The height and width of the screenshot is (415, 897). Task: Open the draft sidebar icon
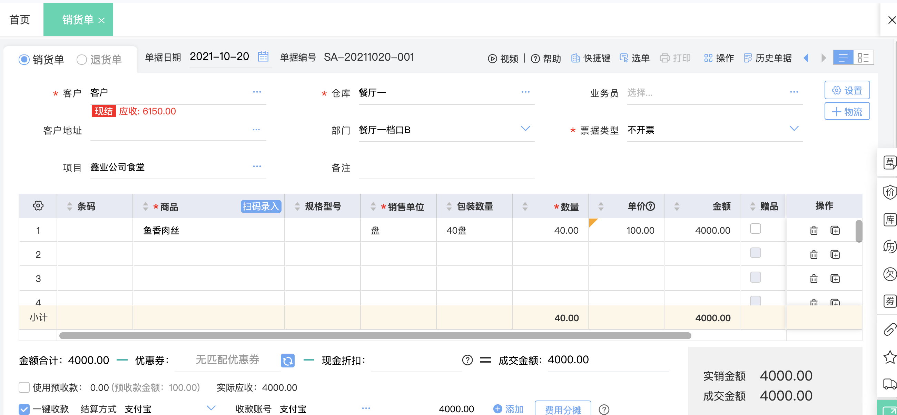[x=890, y=162]
